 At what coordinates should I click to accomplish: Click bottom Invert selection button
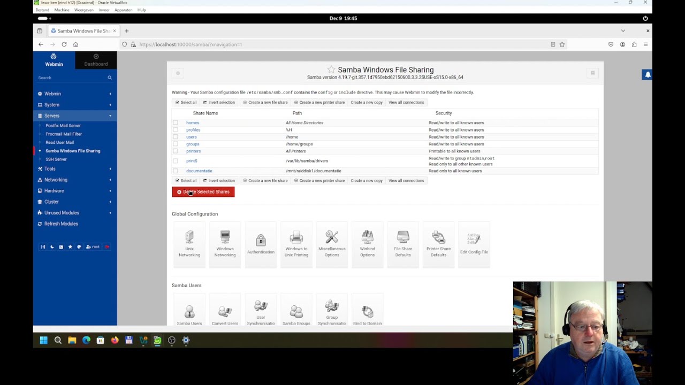[219, 181]
